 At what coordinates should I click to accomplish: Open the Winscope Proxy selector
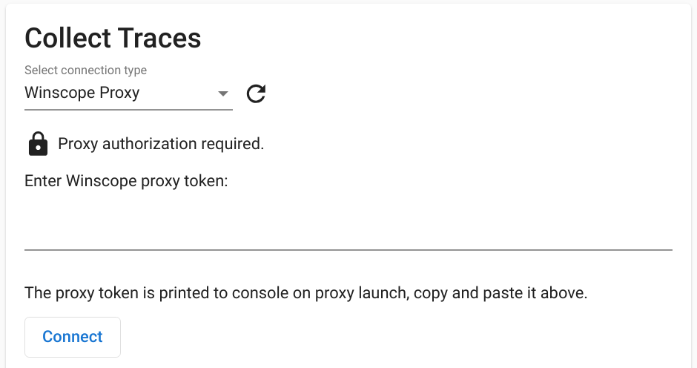[x=119, y=93]
